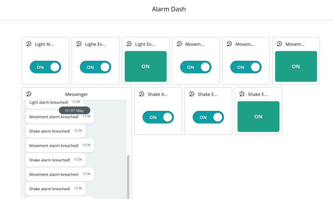
Task: Toggle the Light Al... ON switch
Action: (x=45, y=67)
